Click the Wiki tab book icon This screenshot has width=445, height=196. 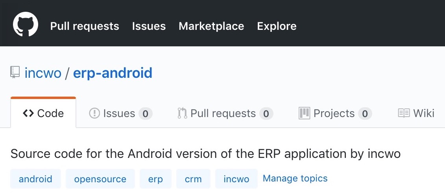(404, 113)
